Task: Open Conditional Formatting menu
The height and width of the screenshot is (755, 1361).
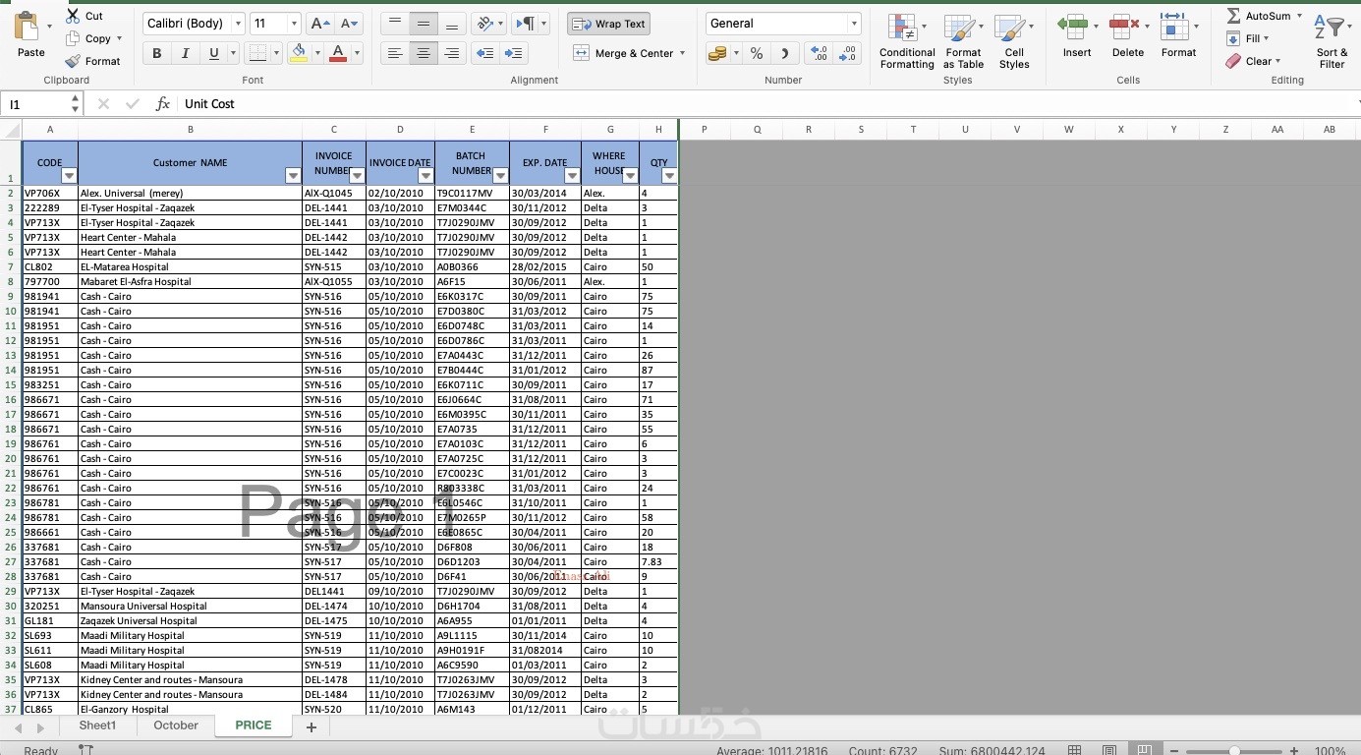Action: 906,41
